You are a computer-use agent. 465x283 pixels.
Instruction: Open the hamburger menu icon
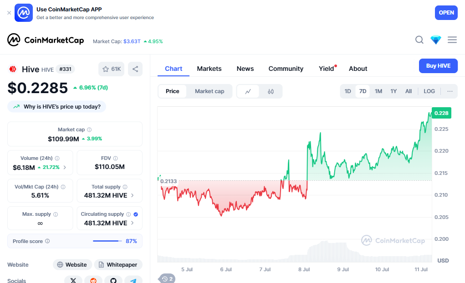(x=452, y=40)
